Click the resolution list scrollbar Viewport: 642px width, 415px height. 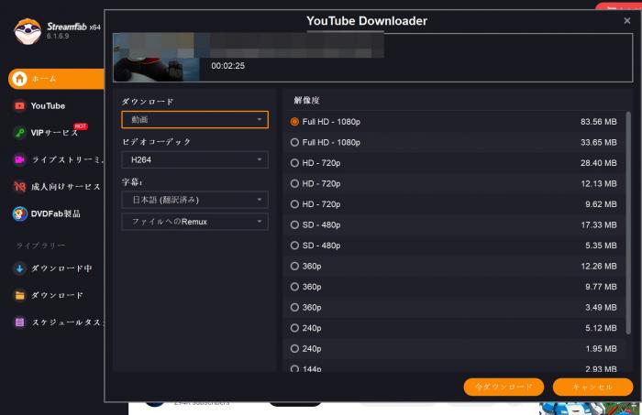click(x=628, y=223)
